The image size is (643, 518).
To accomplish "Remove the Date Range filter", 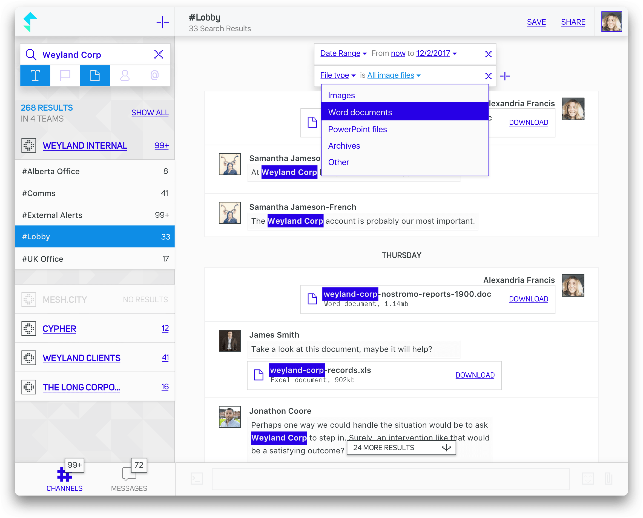I will pyautogui.click(x=488, y=54).
